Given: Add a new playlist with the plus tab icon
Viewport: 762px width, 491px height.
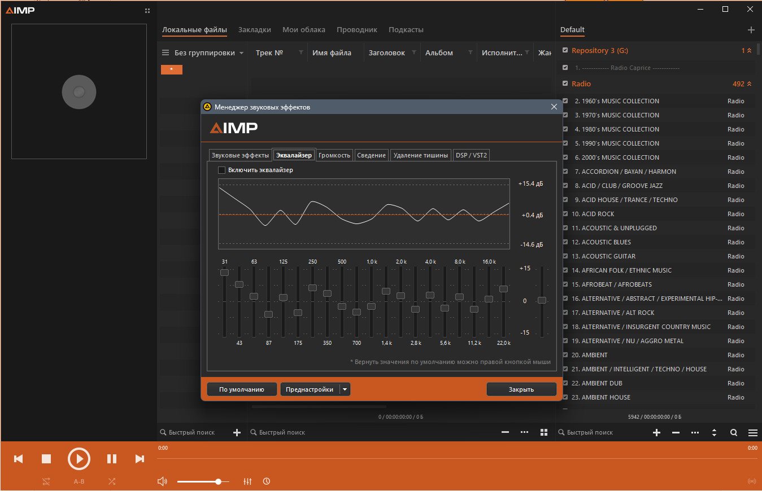Looking at the screenshot, I should (751, 30).
